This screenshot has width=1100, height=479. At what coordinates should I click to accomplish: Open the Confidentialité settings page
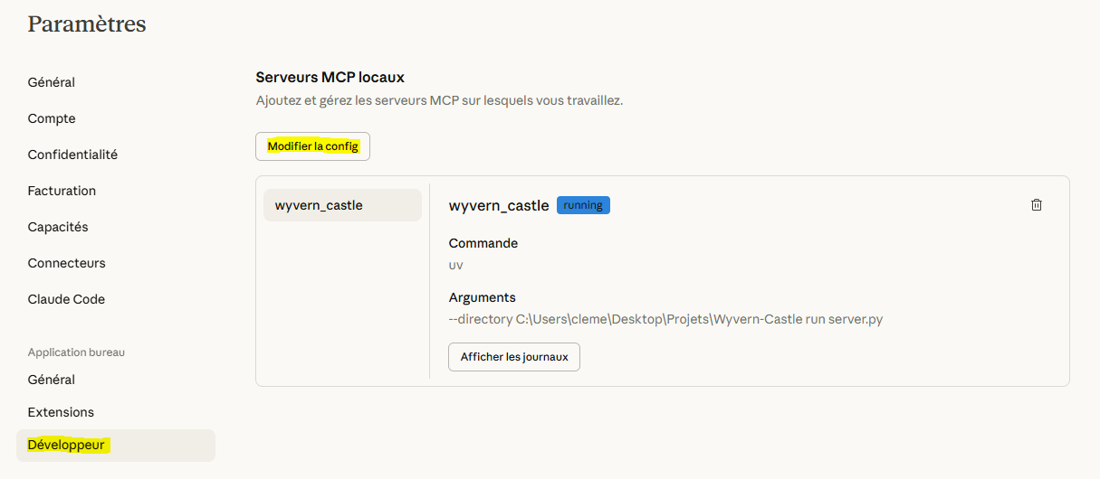[x=72, y=155]
